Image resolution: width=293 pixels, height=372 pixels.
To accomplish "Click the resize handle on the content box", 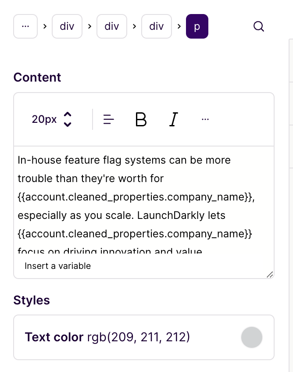I will [x=271, y=275].
